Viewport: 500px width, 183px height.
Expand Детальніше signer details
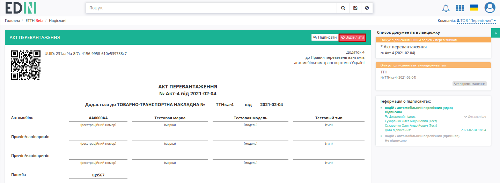475,117
